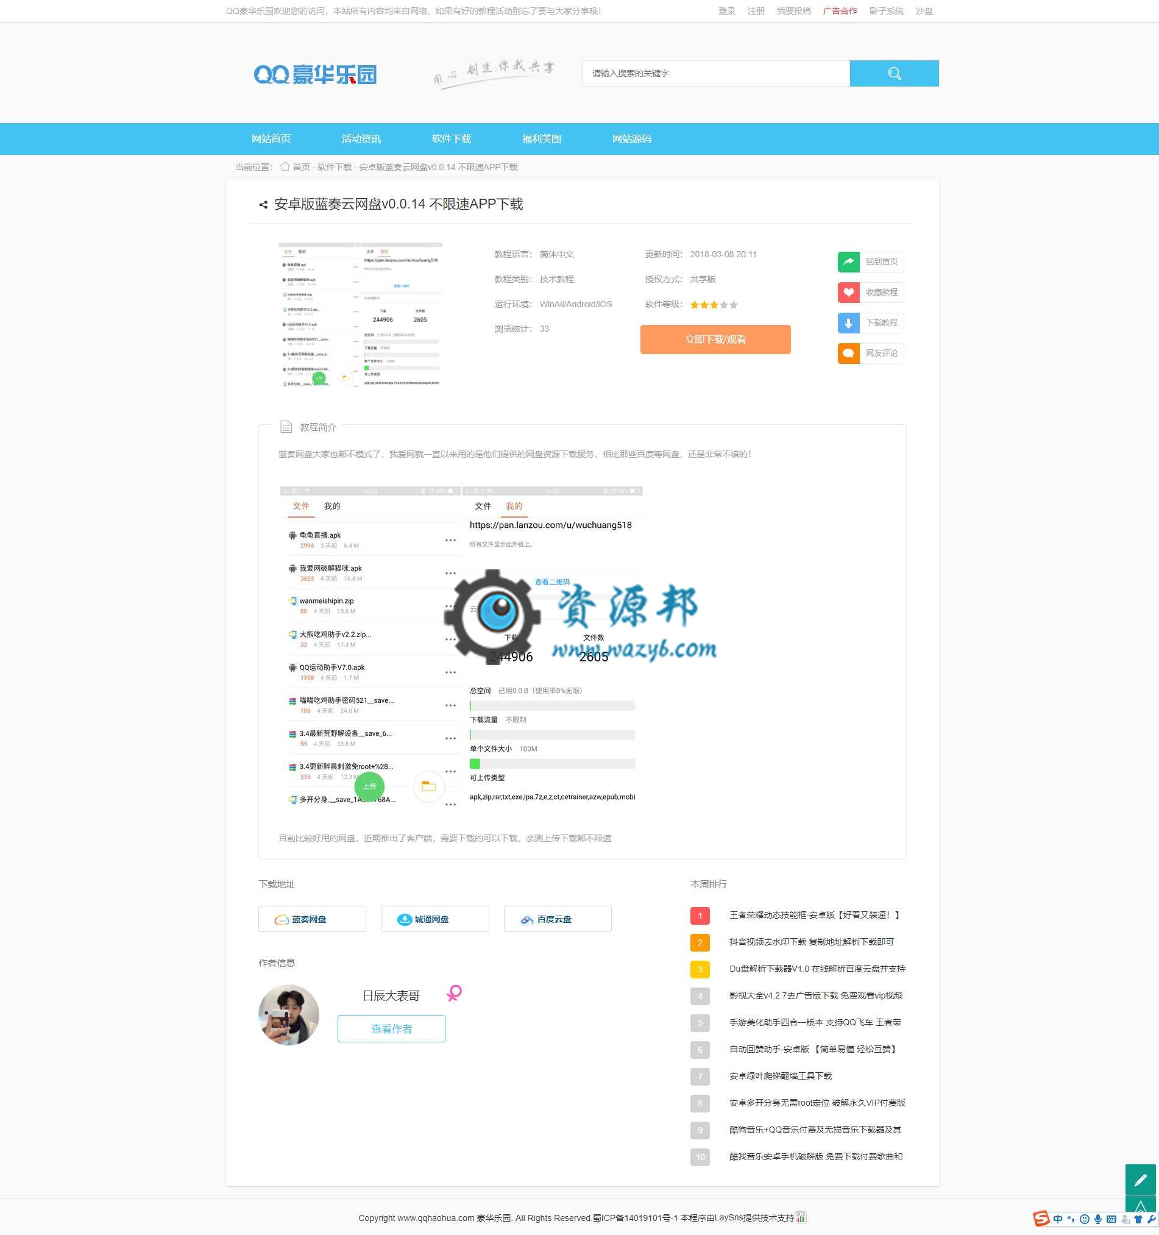Click the LaySns footer link
This screenshot has height=1235, width=1159.
(x=729, y=1217)
